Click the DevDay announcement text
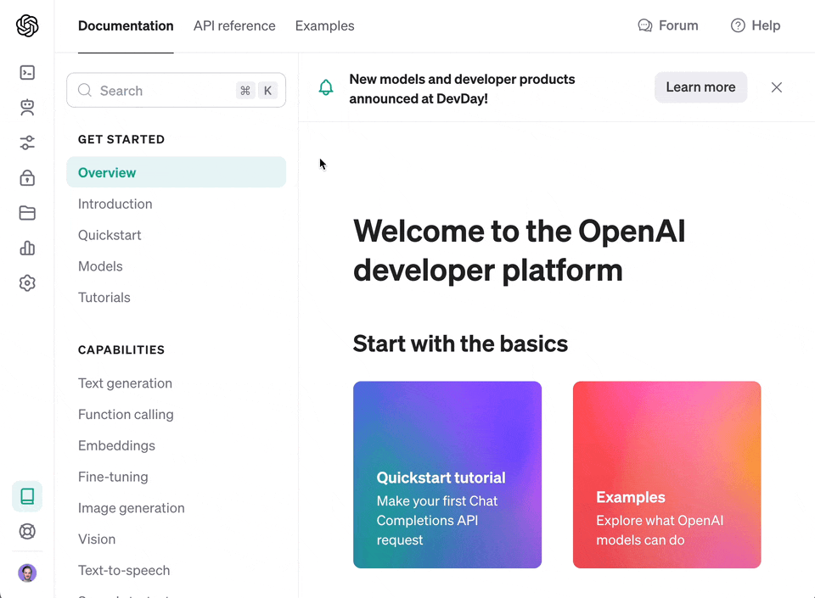The width and height of the screenshot is (815, 598). pos(462,89)
